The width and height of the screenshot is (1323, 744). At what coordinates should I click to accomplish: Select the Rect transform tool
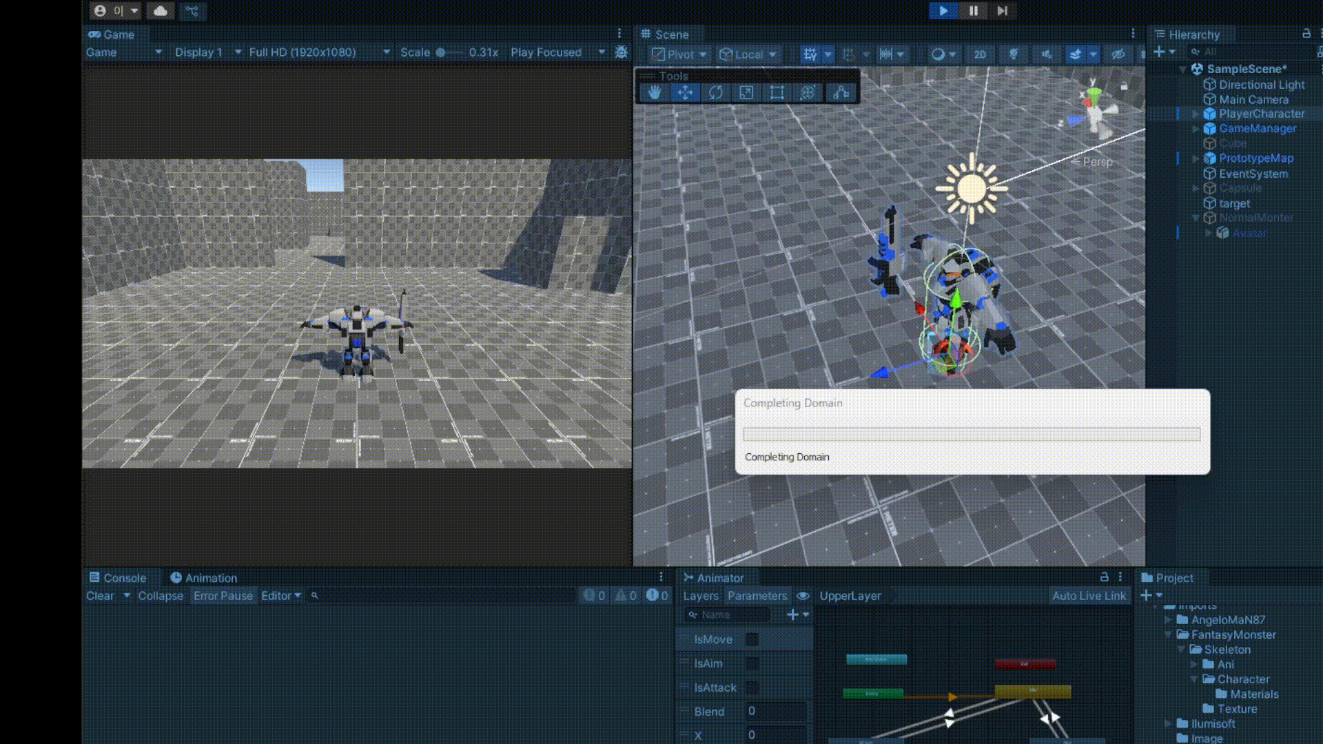[x=777, y=92]
